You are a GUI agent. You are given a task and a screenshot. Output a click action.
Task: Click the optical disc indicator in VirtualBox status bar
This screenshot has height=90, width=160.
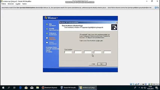tap(133, 84)
